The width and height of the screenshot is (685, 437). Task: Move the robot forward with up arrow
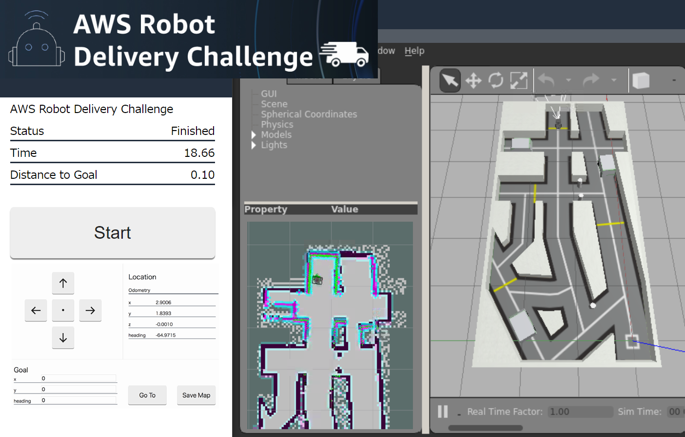(63, 283)
